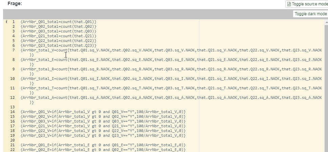Image resolution: width=328 pixels, height=152 pixels.
Task: Place cursor on empty line 13
Action: click(102, 107)
